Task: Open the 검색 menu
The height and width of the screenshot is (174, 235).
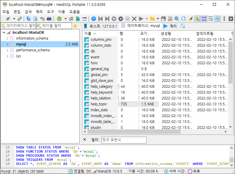Action: point(28,12)
